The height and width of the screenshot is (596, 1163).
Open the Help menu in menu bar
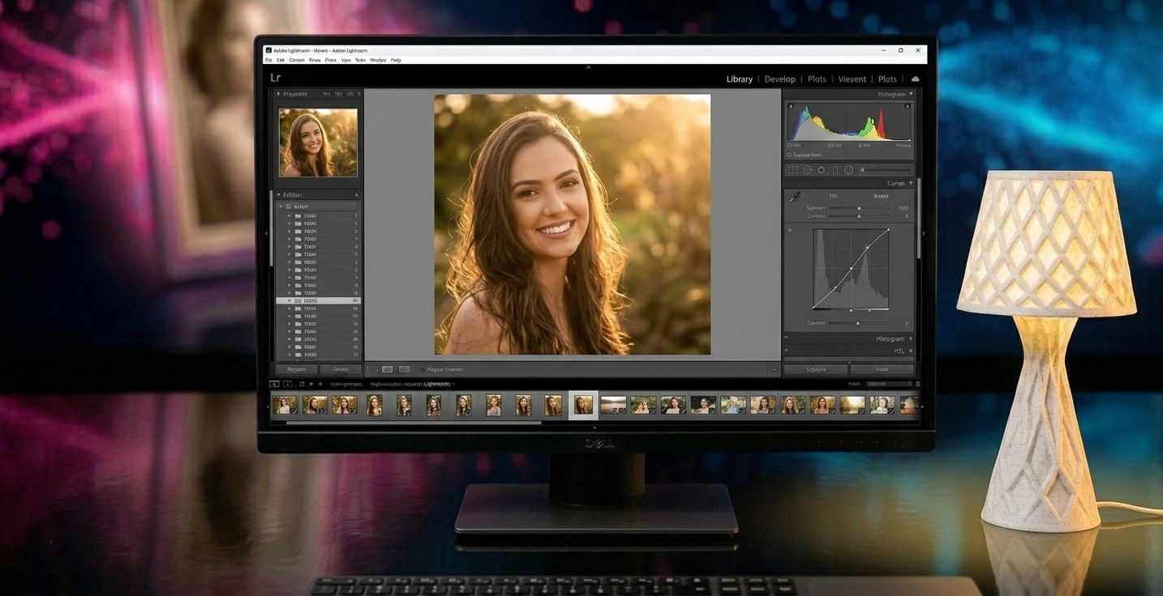[x=396, y=60]
